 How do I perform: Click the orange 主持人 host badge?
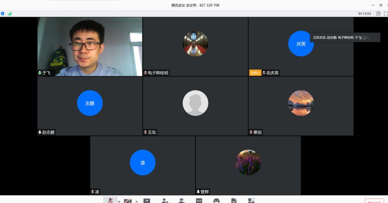(x=255, y=73)
